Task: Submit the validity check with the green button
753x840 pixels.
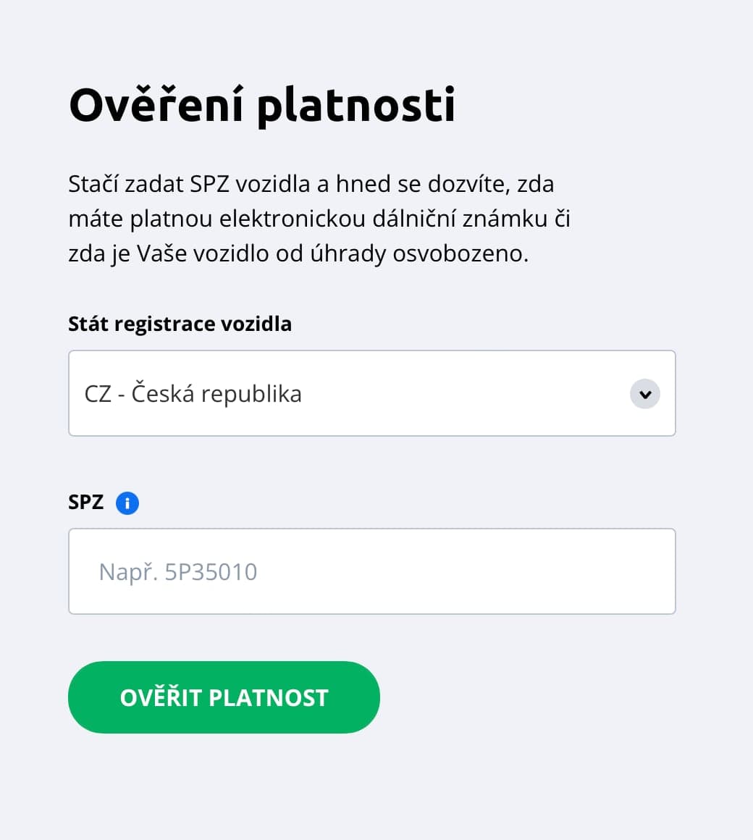Action: 224,697
